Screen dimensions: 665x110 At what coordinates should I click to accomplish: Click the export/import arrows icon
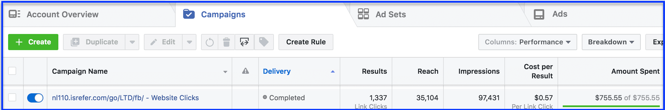pyautogui.click(x=244, y=42)
